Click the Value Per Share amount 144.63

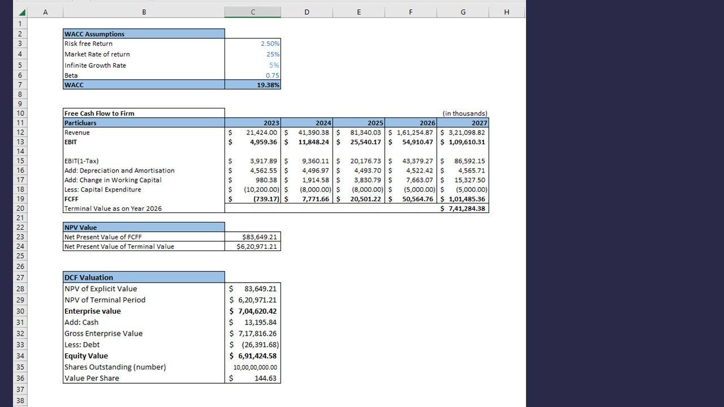click(x=253, y=378)
